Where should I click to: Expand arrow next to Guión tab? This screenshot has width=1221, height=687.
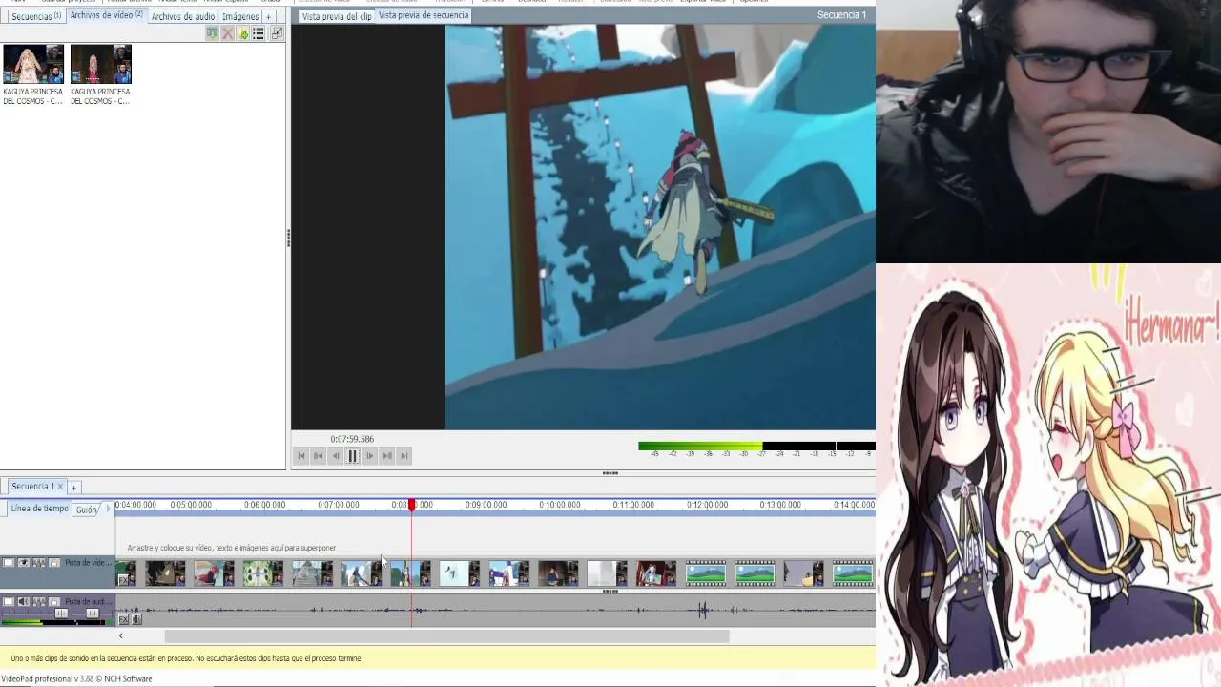point(108,510)
